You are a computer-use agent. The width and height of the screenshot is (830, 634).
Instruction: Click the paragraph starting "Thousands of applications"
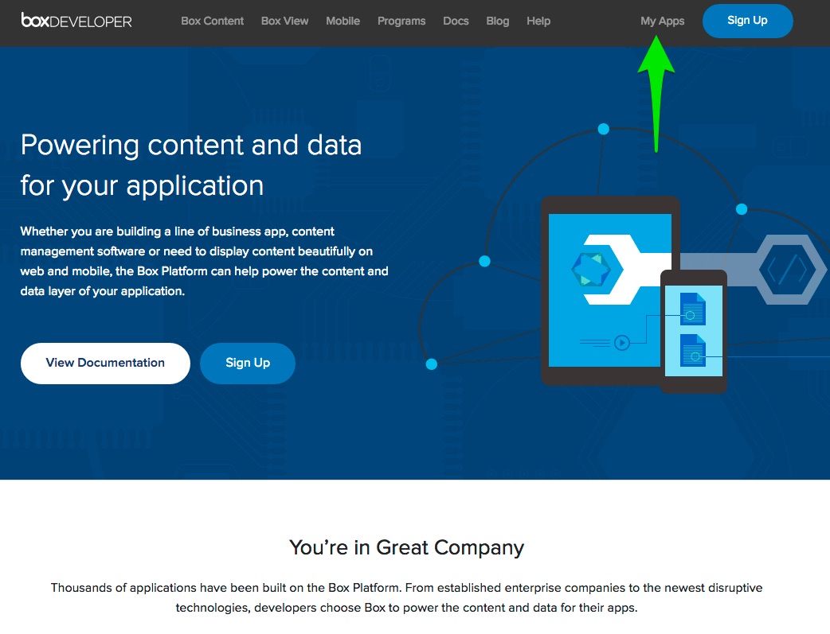point(406,597)
